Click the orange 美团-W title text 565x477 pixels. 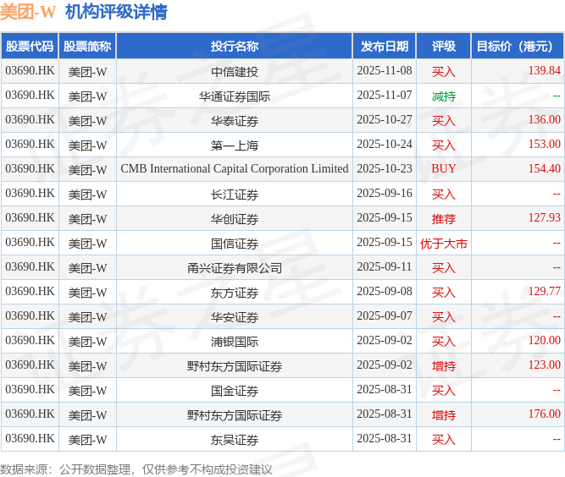click(x=28, y=12)
